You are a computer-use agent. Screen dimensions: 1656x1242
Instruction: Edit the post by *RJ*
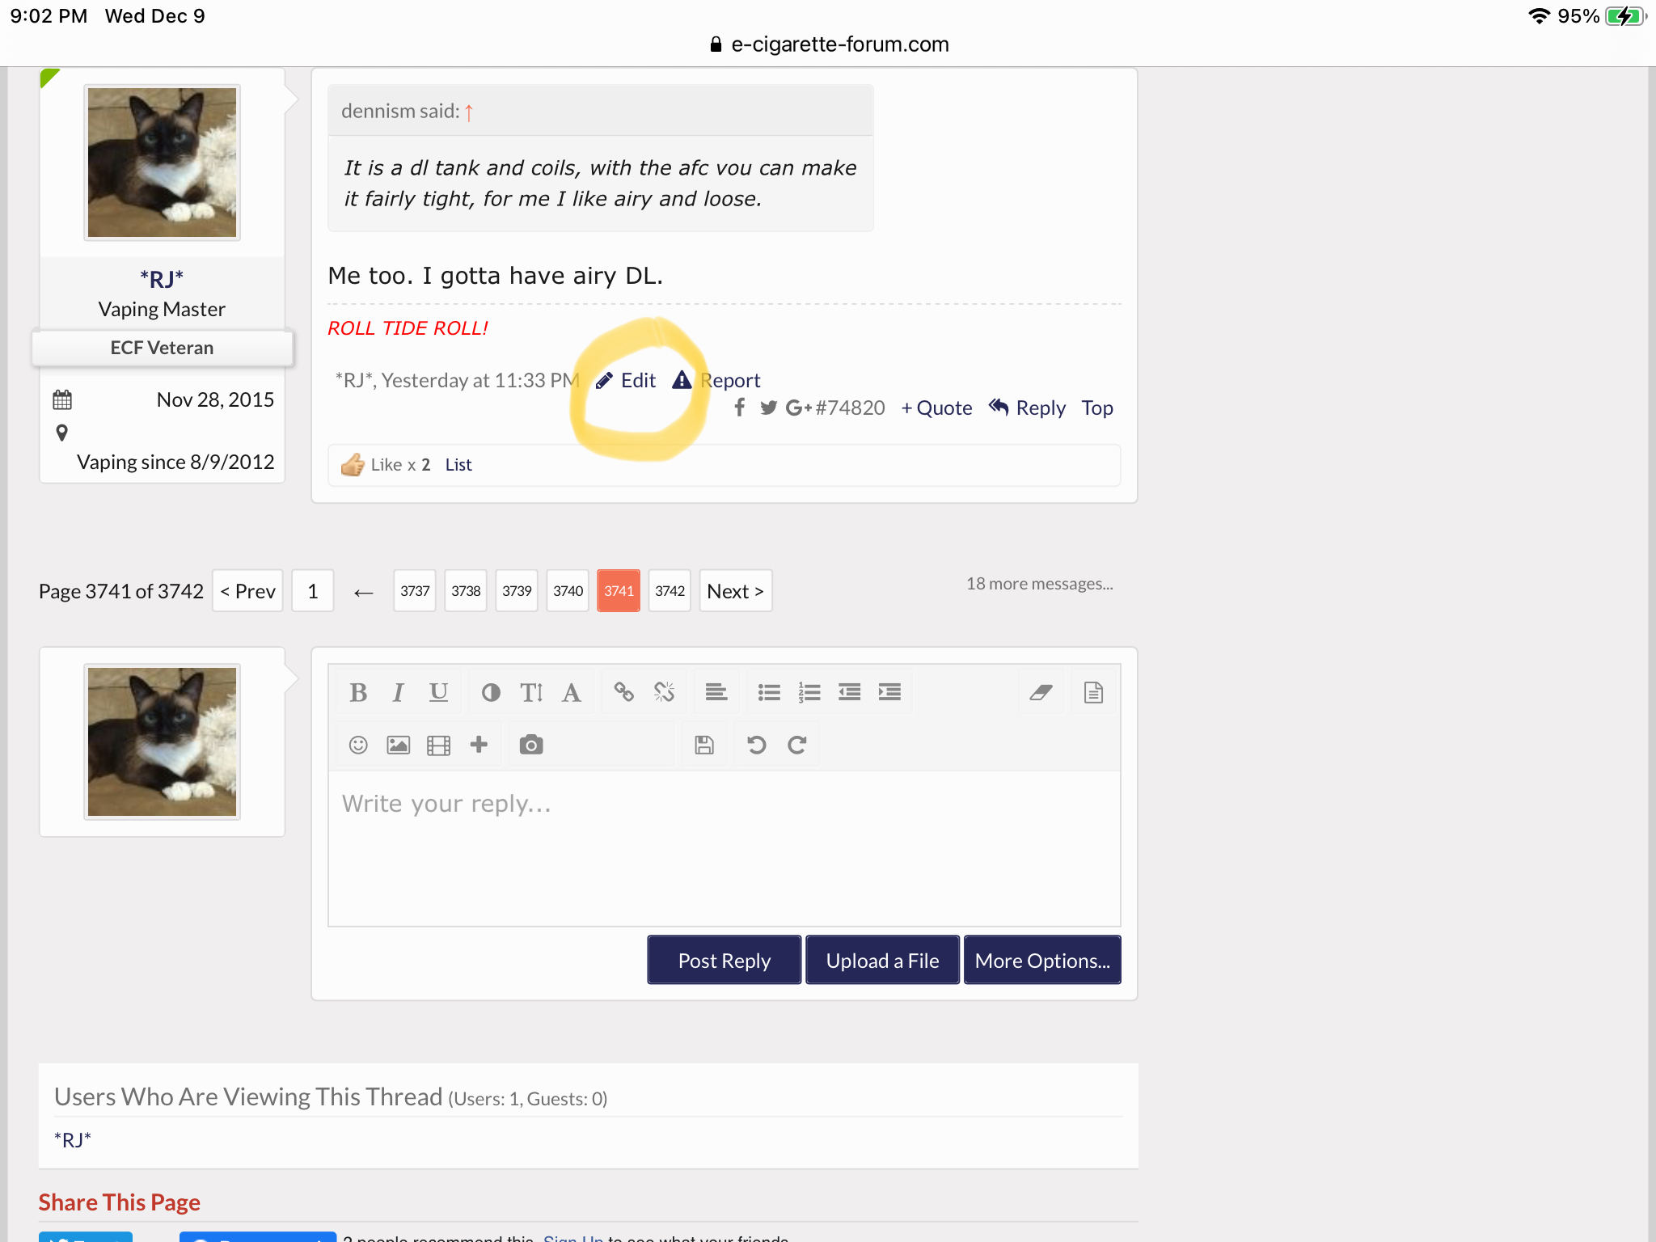click(x=626, y=380)
